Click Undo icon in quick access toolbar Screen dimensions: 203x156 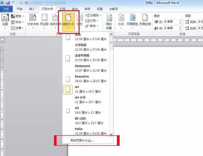pyautogui.click(x=13, y=3)
